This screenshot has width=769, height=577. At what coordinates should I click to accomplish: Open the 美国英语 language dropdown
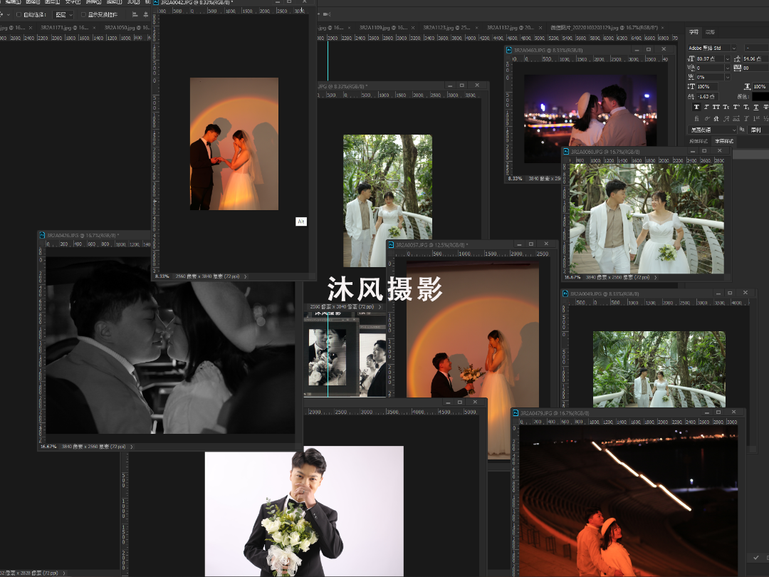point(712,130)
